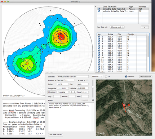Click the red contour region on the stereonet
Viewport: 155px width, 139px height.
click(x=62, y=36)
